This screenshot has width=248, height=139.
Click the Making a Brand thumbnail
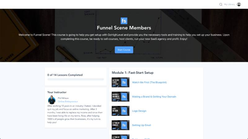click(x=121, y=97)
